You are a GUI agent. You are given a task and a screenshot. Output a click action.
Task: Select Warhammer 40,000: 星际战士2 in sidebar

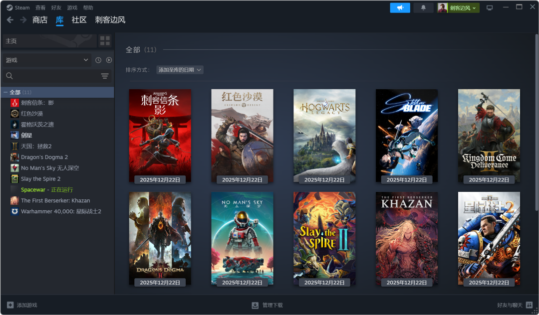[x=61, y=211]
